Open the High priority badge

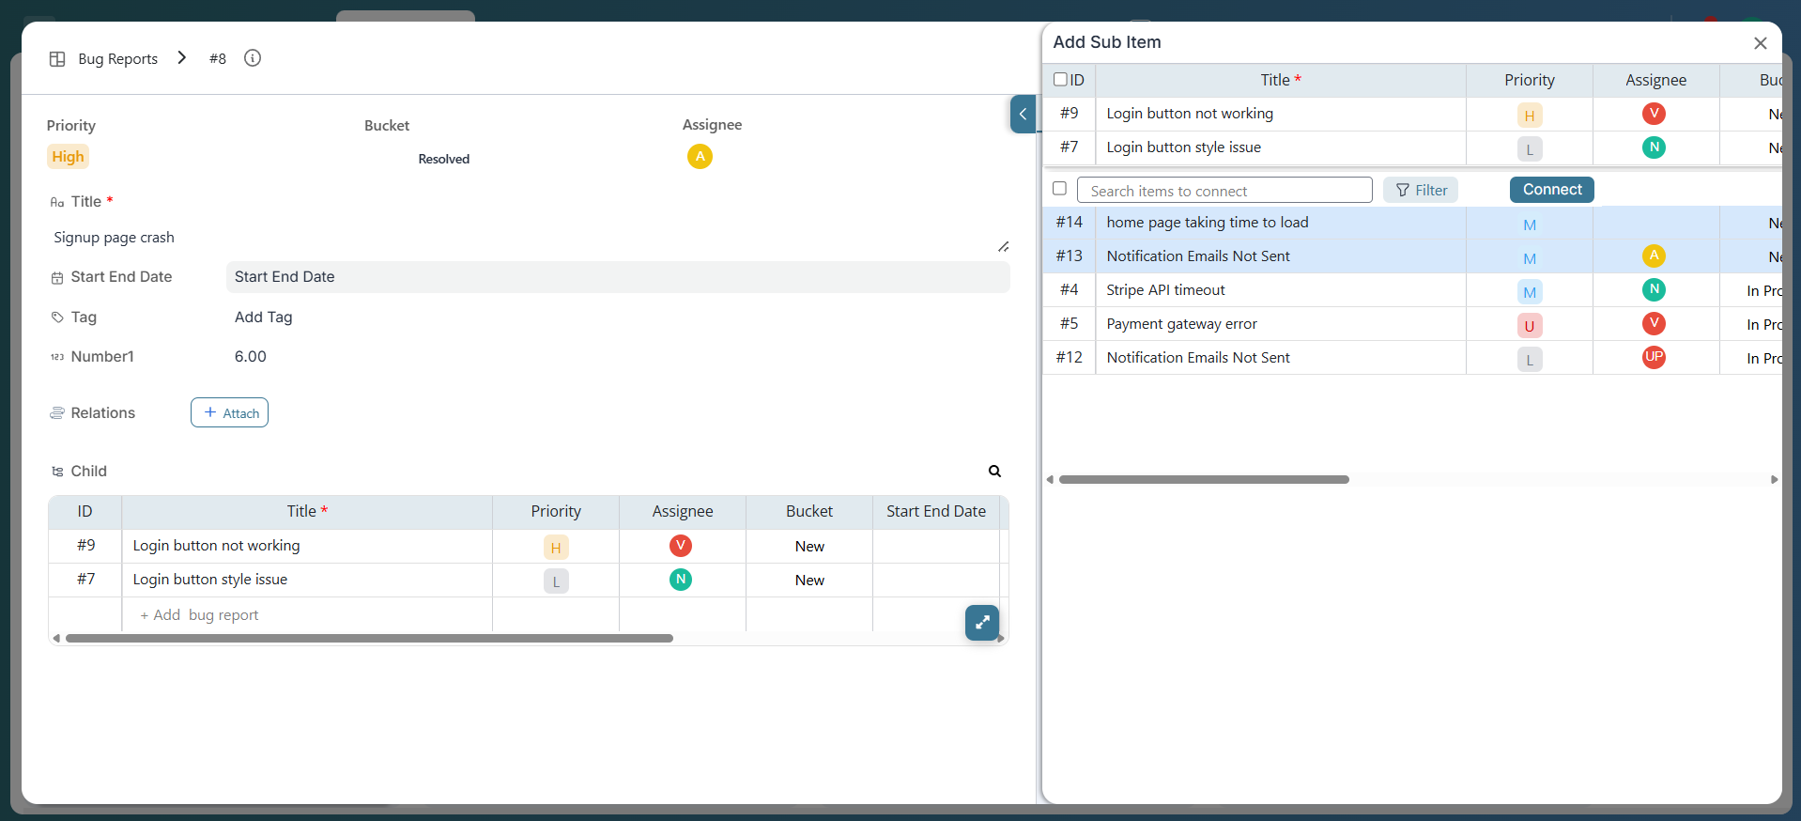[x=68, y=157]
